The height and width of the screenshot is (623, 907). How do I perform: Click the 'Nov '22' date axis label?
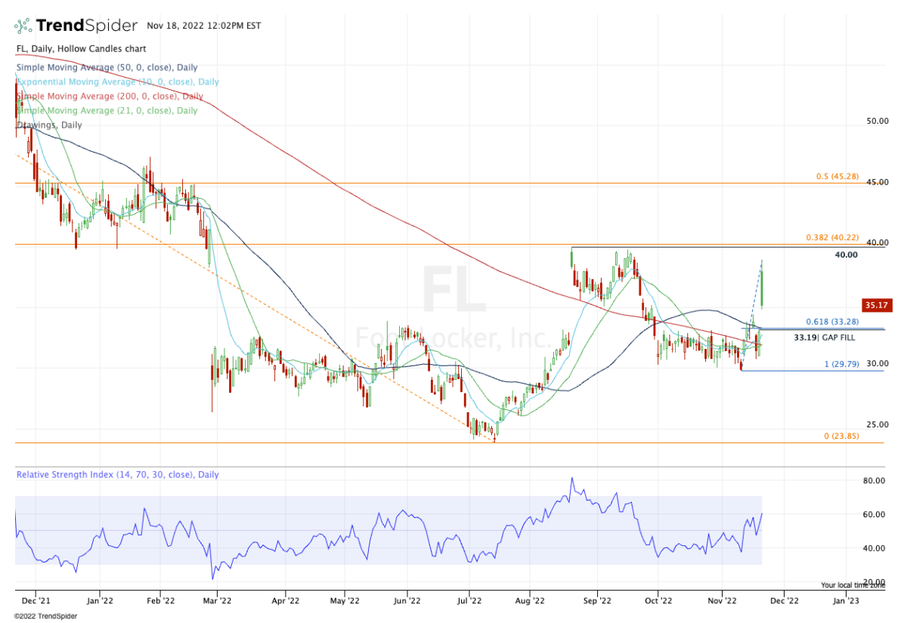723,601
